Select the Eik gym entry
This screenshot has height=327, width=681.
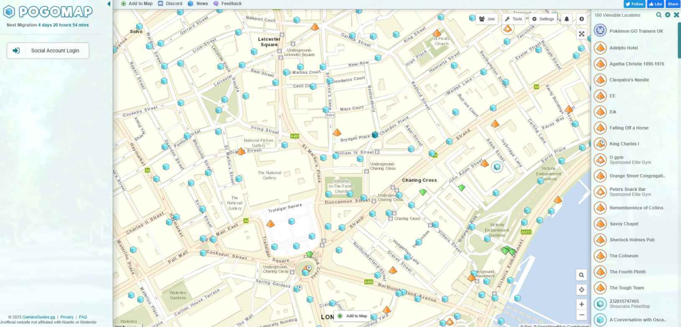634,112
